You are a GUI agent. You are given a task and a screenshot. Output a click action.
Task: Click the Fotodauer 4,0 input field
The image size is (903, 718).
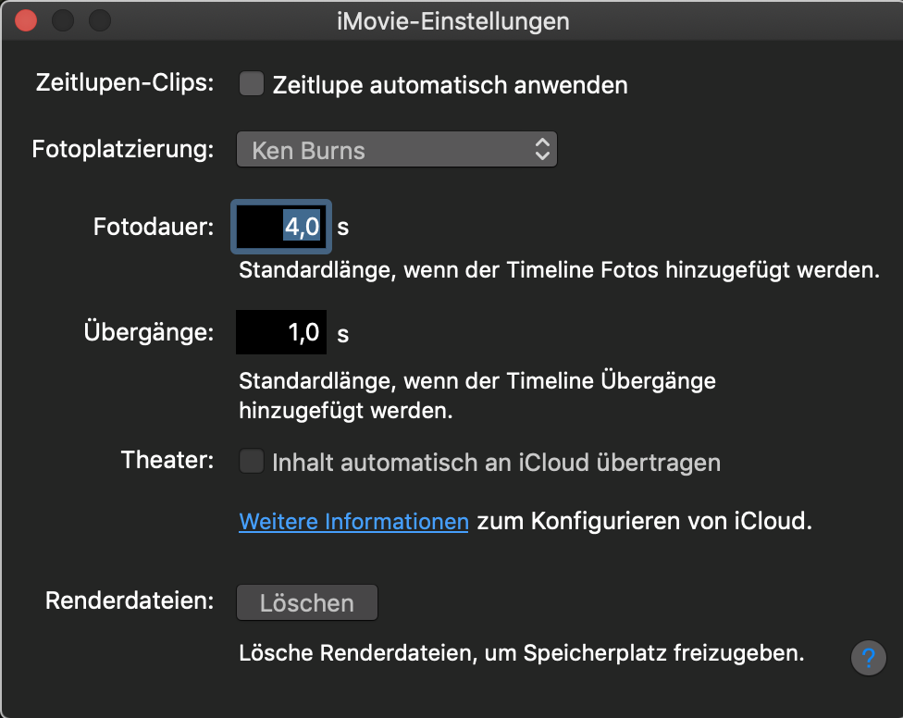[281, 227]
